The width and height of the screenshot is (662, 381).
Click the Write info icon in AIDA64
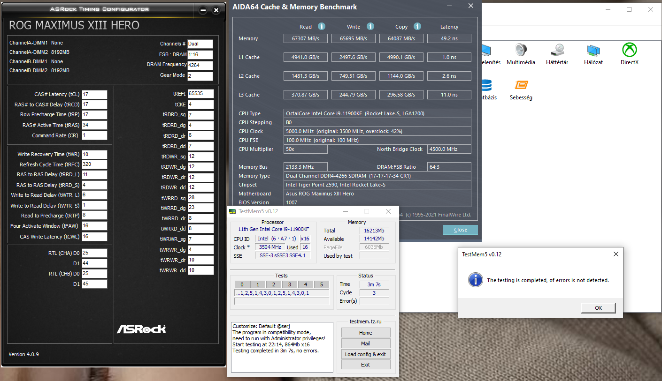[370, 26]
